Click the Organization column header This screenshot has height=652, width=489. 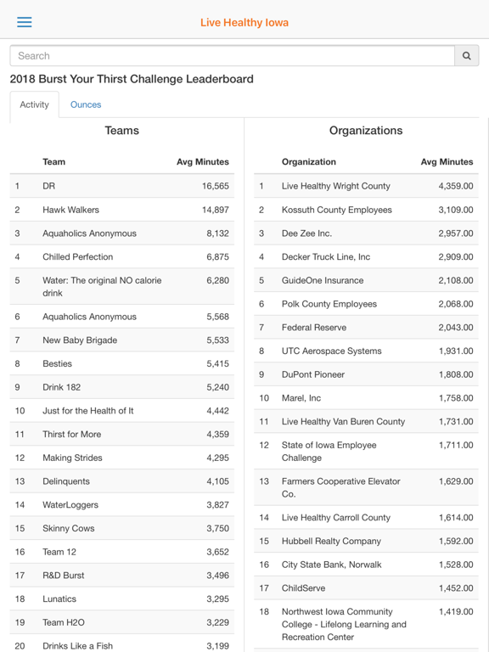pos(309,162)
